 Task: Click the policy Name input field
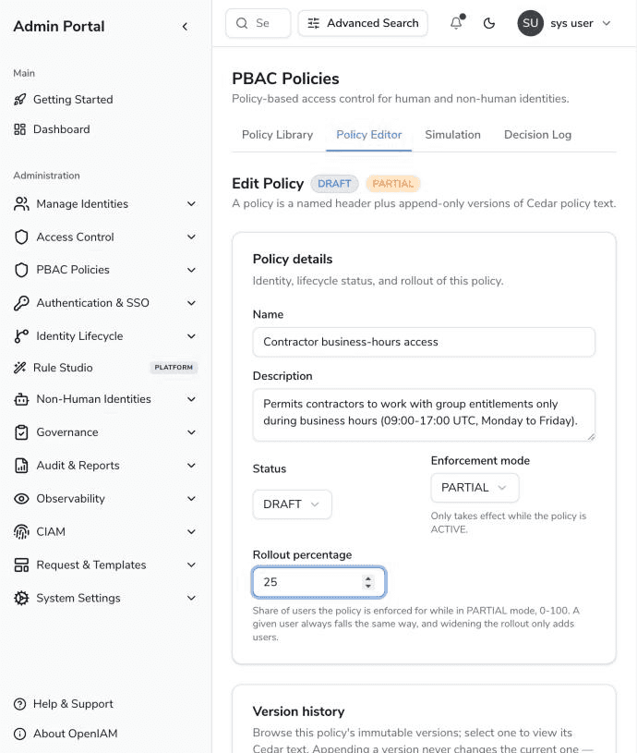pyautogui.click(x=424, y=342)
